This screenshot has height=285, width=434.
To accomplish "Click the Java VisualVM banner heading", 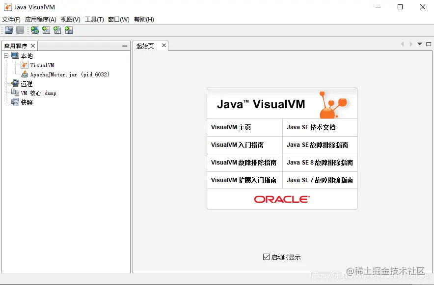I will [261, 104].
